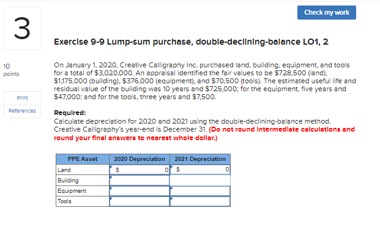
Task: Click the 10 points label
Action: click(x=11, y=70)
